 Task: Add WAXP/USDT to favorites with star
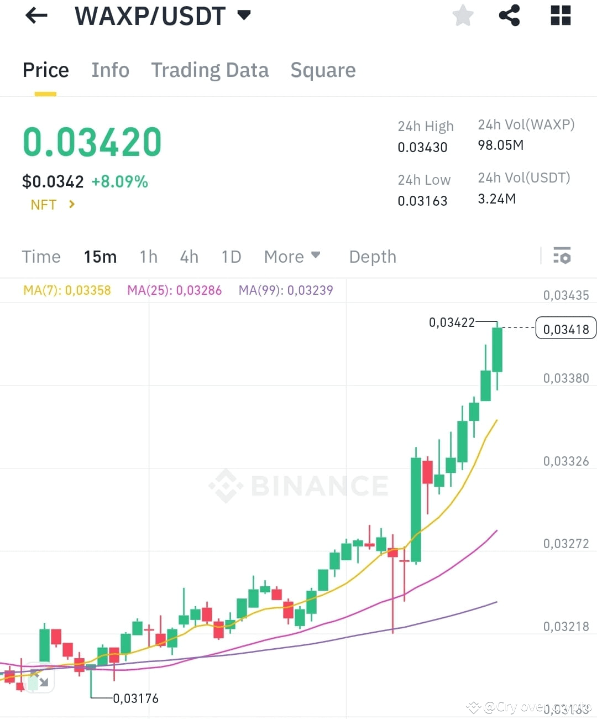(463, 15)
